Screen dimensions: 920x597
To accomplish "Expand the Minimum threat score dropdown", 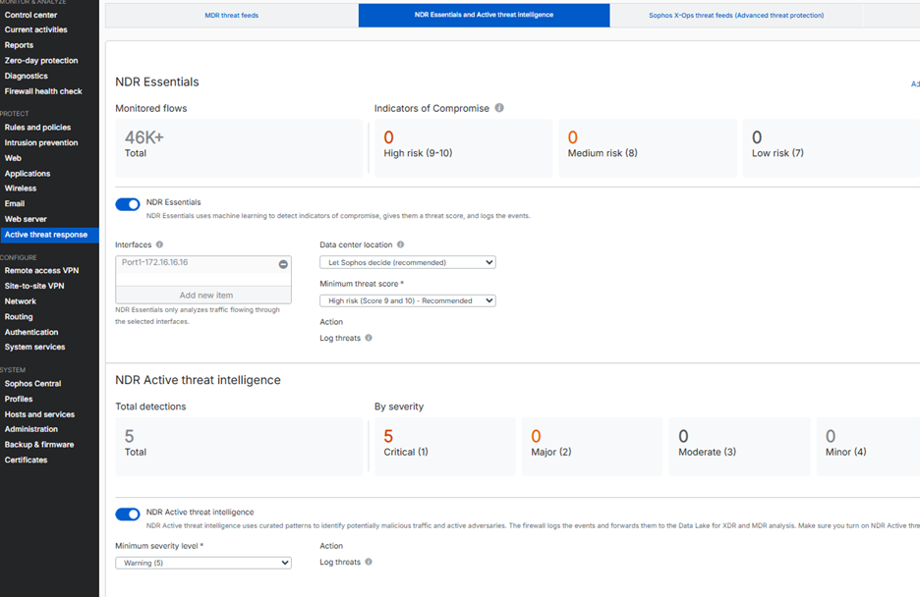I will [x=407, y=300].
